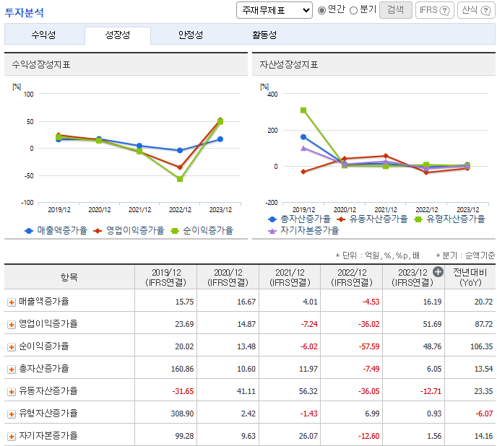Click the 2022/12 (IFRS연결) column header

tap(352, 277)
